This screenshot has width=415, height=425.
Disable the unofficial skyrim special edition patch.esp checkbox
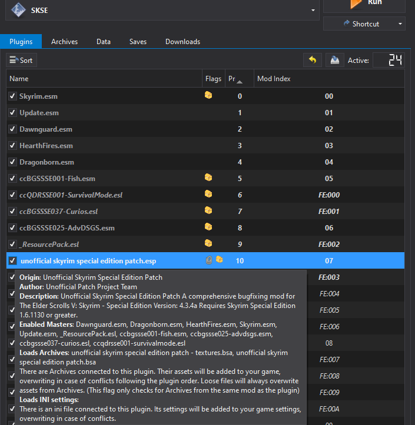[13, 260]
